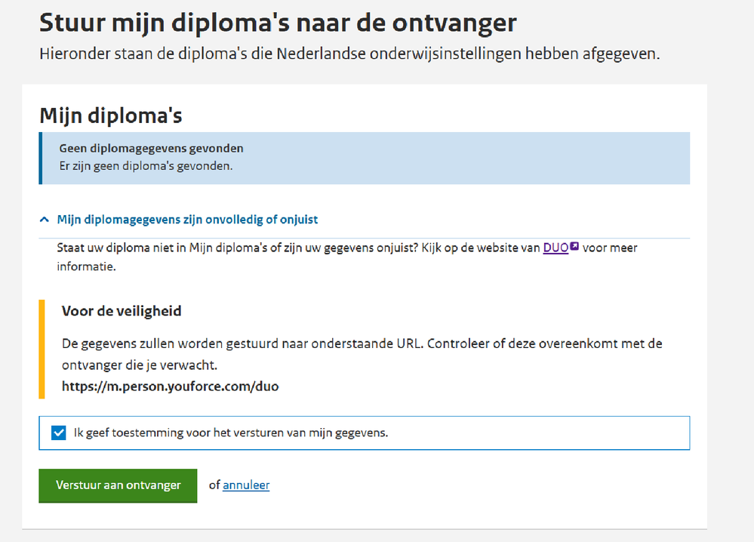This screenshot has width=754, height=542.
Task: Click the blue bar of the notification banner
Action: tap(42, 159)
